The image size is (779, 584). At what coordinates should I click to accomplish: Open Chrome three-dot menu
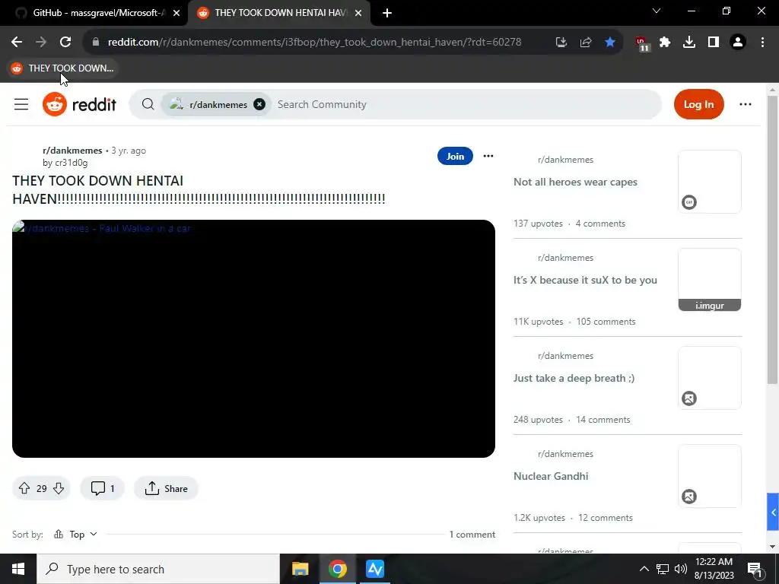762,43
